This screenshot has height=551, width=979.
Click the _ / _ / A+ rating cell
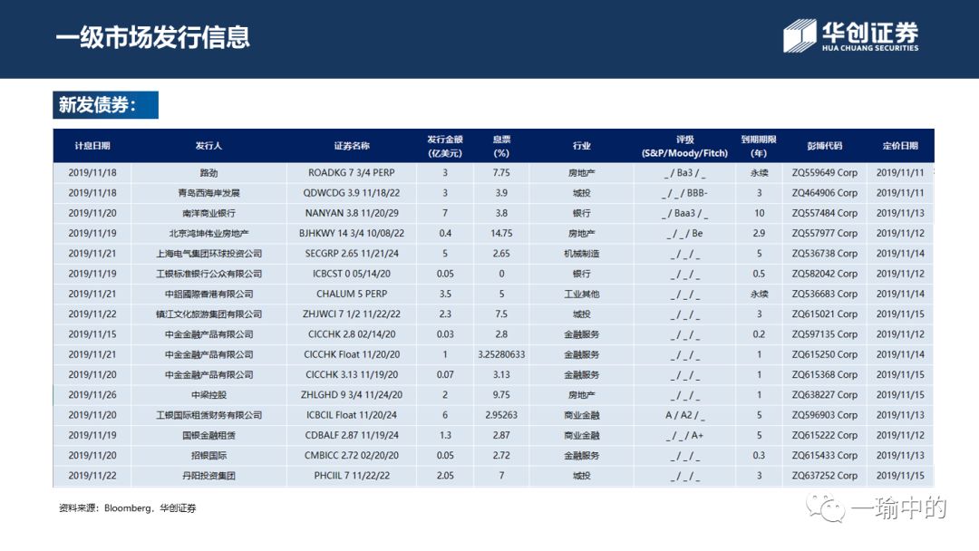click(x=685, y=436)
